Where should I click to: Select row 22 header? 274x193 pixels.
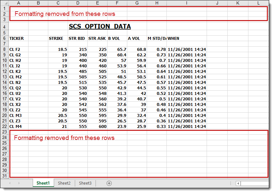click(4, 126)
